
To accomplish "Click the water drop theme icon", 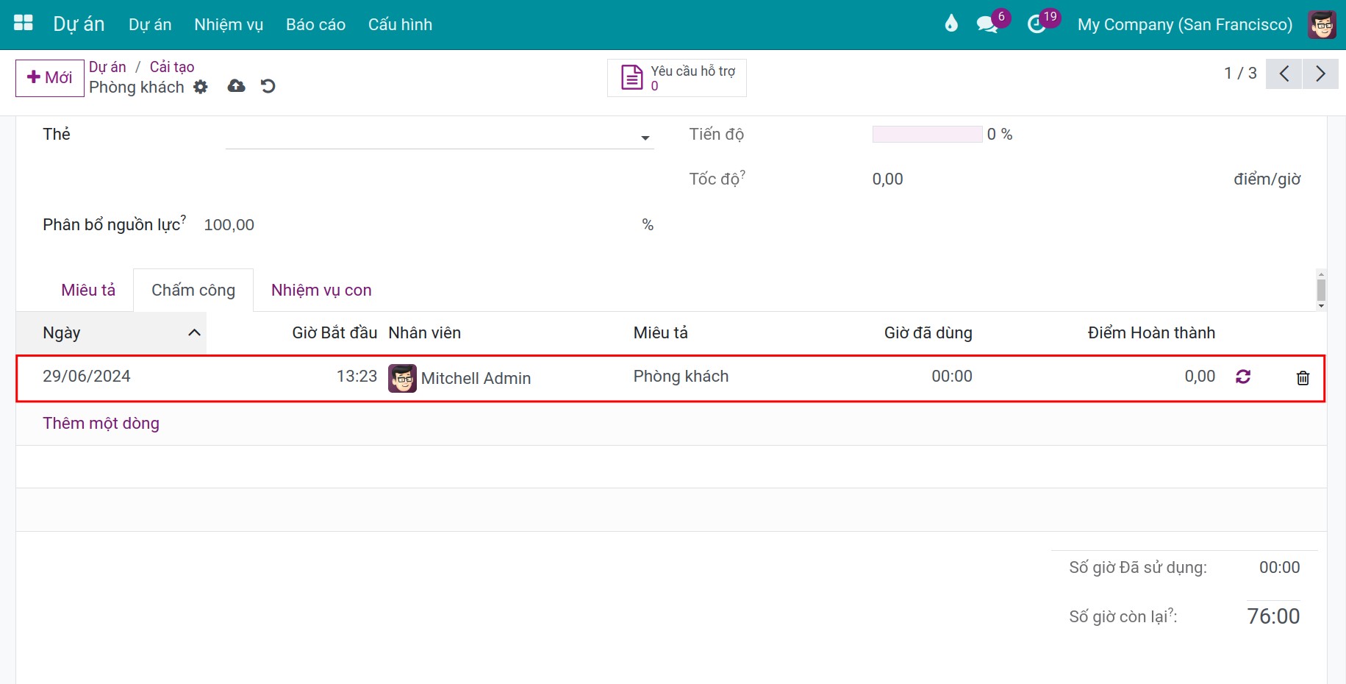I will click(951, 24).
